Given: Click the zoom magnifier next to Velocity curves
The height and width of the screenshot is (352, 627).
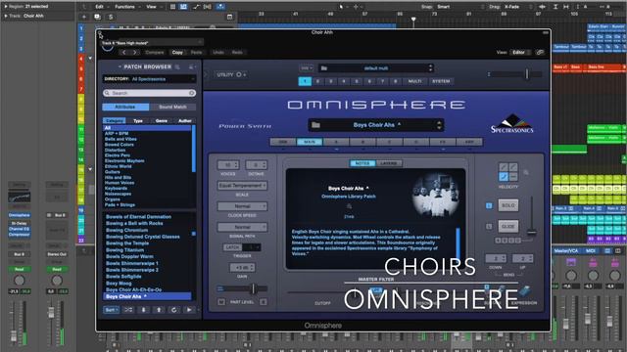Looking at the screenshot, I should (526, 172).
